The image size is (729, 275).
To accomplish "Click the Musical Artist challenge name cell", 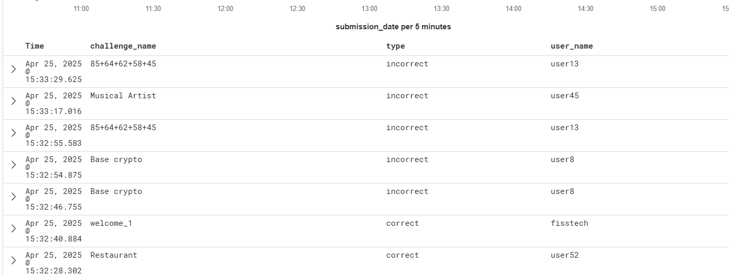I will [x=123, y=96].
